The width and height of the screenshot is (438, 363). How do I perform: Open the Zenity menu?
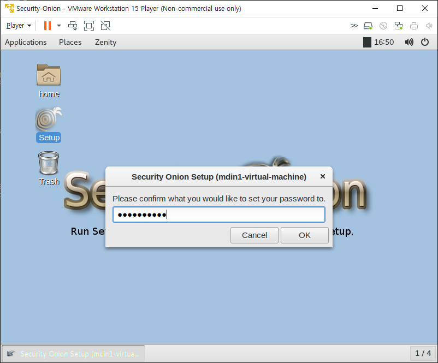[x=105, y=42]
